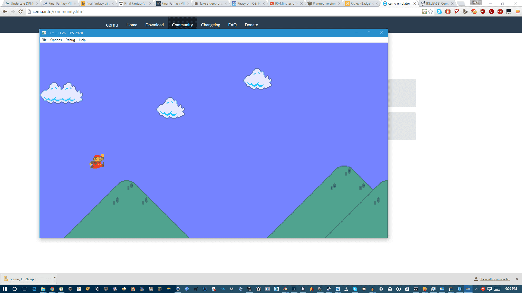Open the Skype browser extension
Viewport: 522px width, 293px height.
tap(439, 11)
